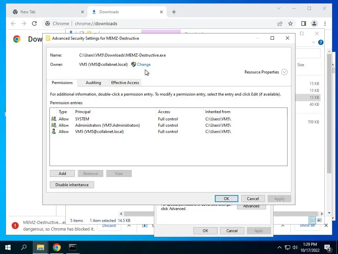The image size is (338, 254).
Task: Click the Add permission button
Action: pos(62,173)
